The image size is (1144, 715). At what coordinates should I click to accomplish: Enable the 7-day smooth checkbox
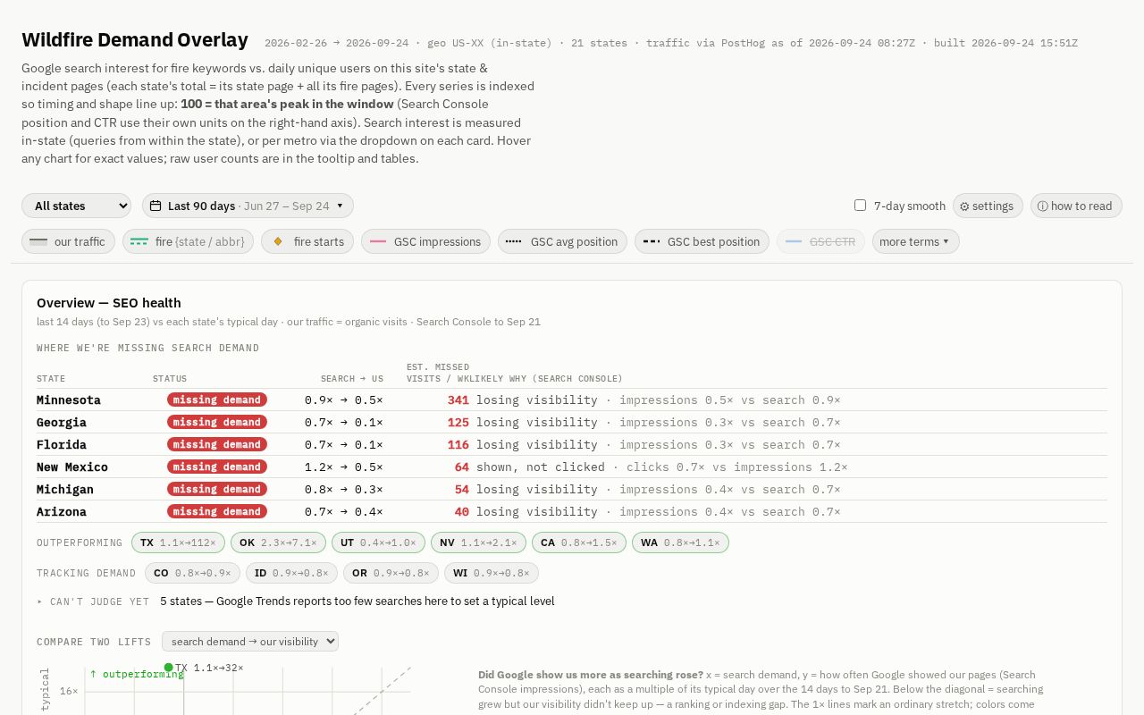coord(860,205)
